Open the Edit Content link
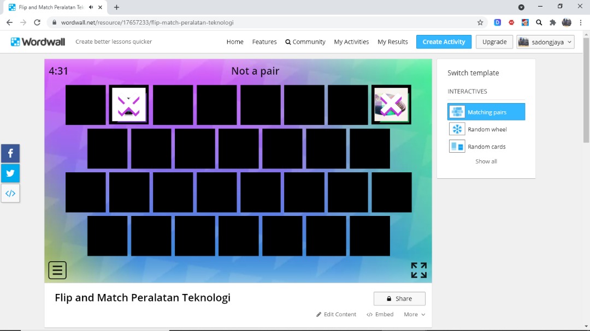This screenshot has width=590, height=331. 336,314
